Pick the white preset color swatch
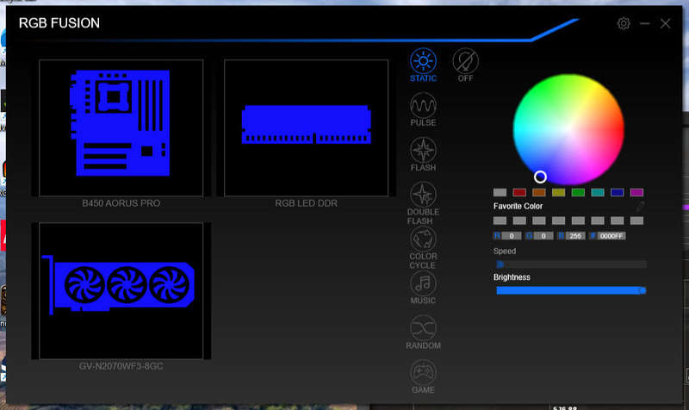689x410 pixels. pos(500,192)
